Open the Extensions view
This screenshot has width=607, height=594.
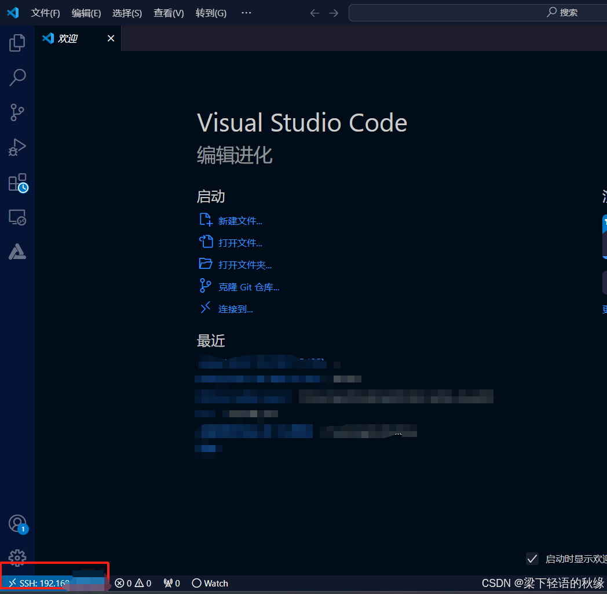tap(18, 183)
